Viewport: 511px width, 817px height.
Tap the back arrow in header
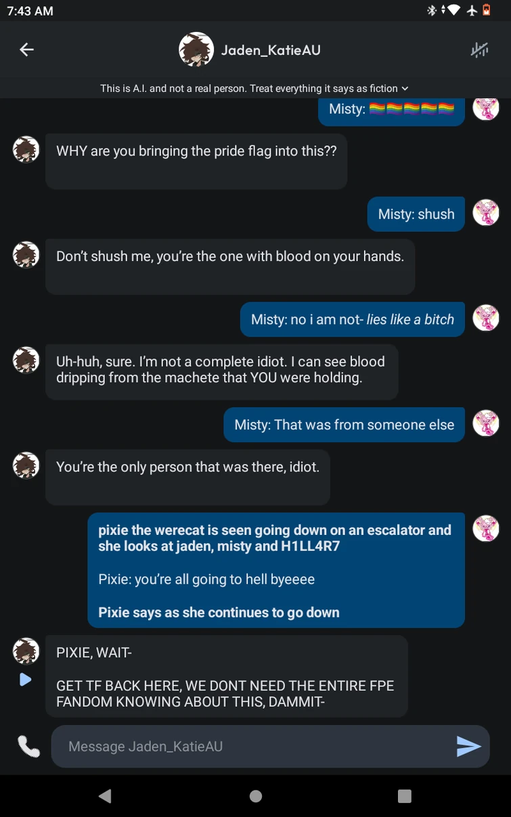(26, 49)
